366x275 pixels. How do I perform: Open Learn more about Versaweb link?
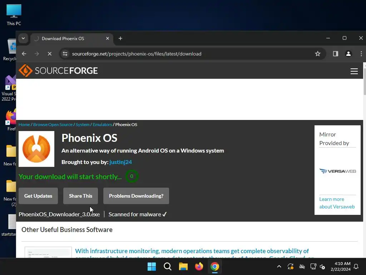(337, 203)
